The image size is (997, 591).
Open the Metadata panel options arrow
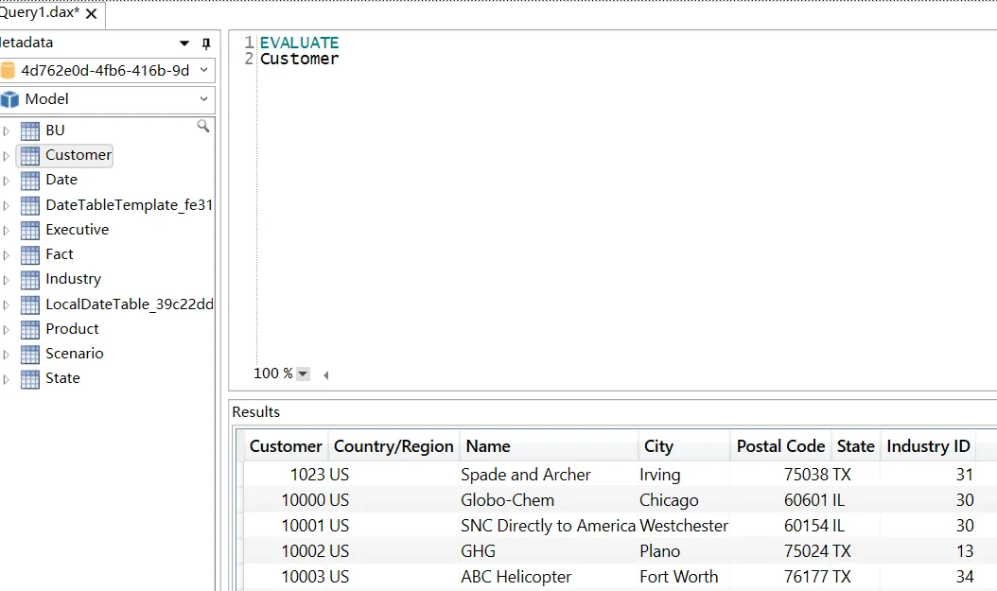pos(184,43)
